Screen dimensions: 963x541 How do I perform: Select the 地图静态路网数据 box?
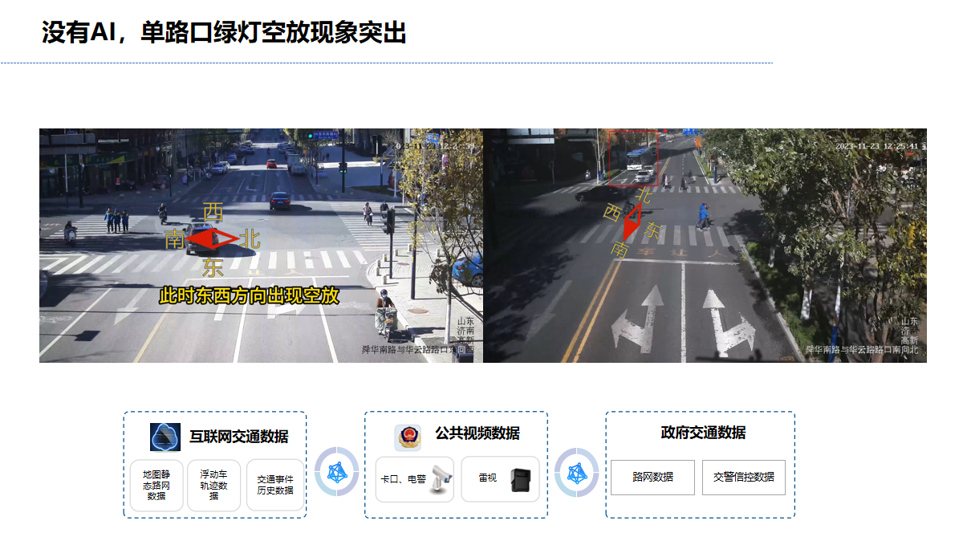coord(156,486)
